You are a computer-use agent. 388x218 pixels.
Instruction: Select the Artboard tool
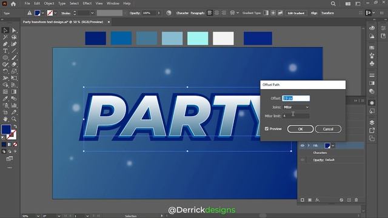[5, 112]
